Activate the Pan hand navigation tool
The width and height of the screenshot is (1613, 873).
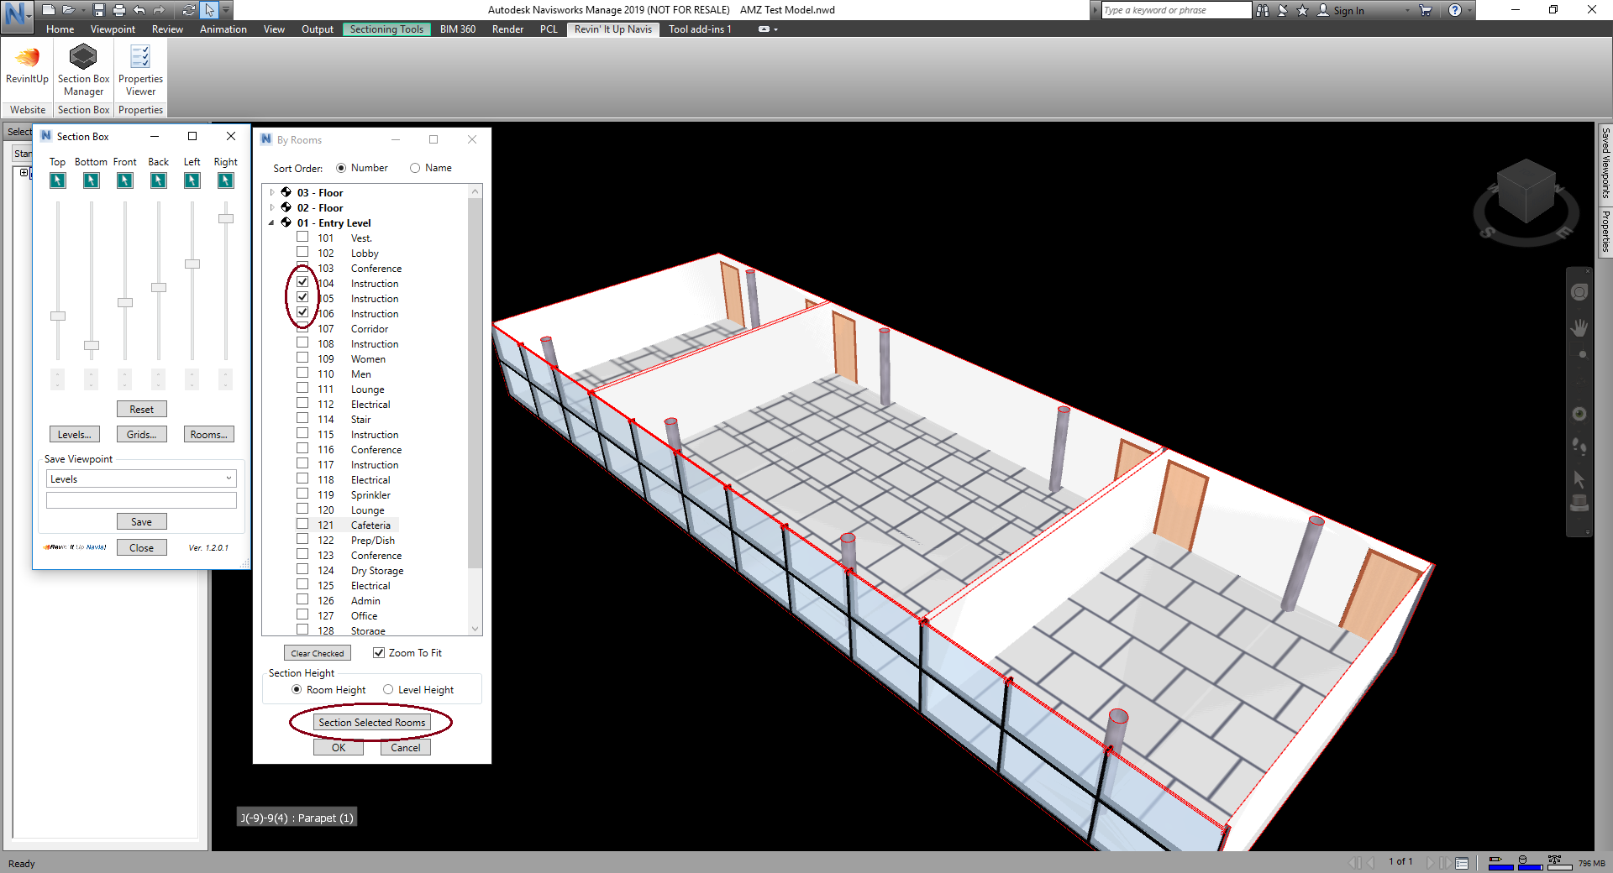[x=1579, y=327]
